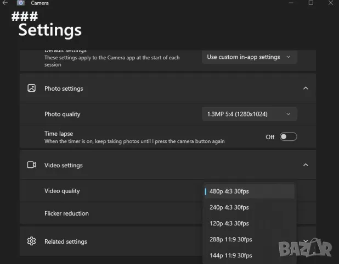
Task: Collapse the Photo settings section
Action: [306, 88]
